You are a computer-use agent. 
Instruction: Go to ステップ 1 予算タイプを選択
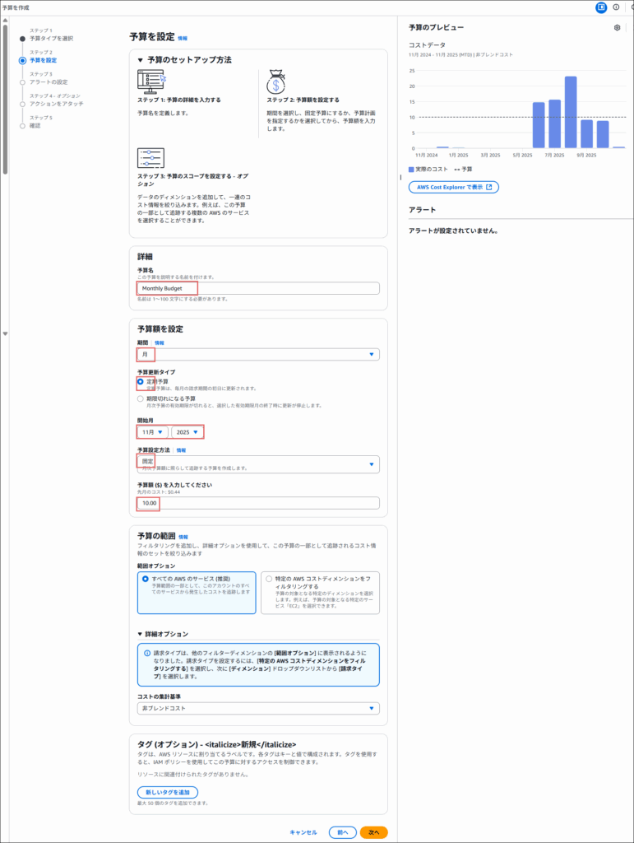51,38
